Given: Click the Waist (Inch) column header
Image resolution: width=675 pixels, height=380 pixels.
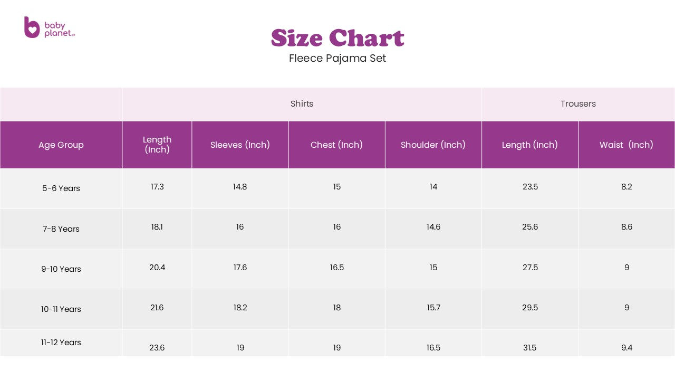Looking at the screenshot, I should pos(626,145).
